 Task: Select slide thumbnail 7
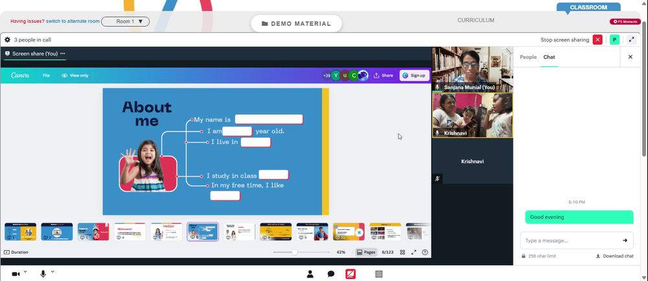point(239,232)
